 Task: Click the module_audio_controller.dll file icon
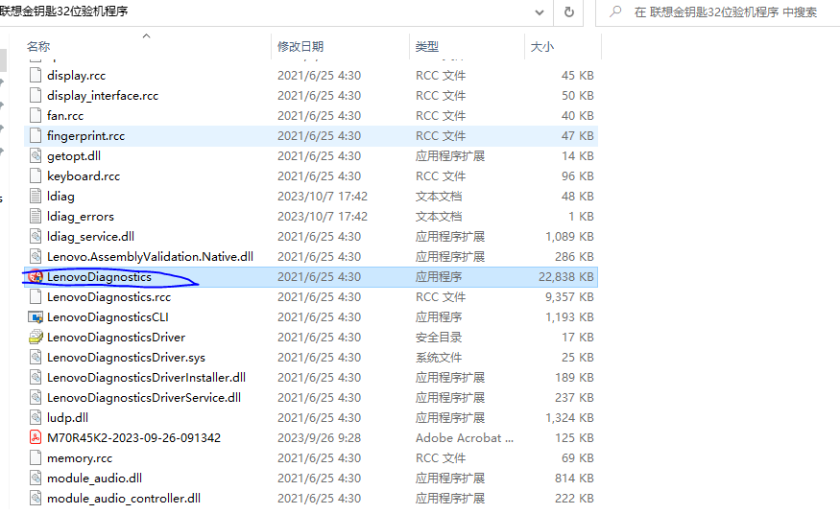(36, 499)
